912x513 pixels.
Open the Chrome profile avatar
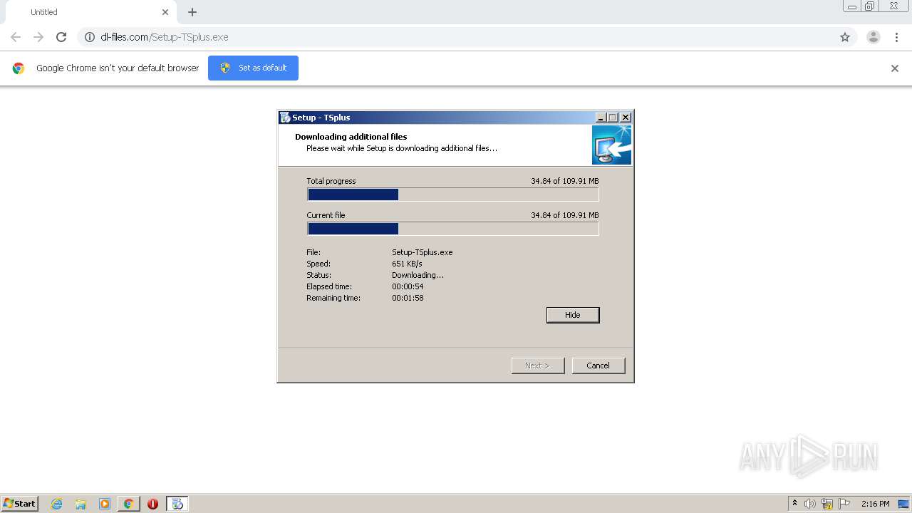pyautogui.click(x=874, y=37)
